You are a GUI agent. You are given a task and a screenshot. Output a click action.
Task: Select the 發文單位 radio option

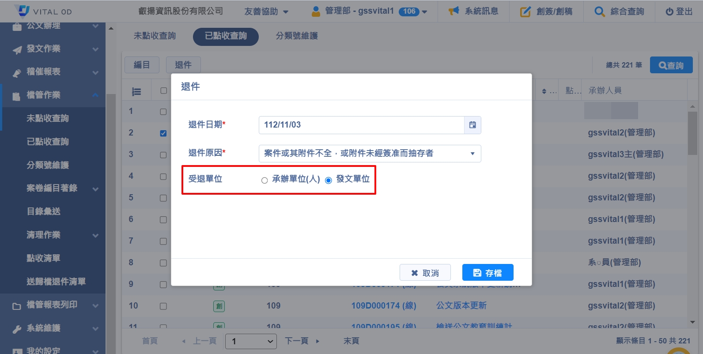pos(329,180)
